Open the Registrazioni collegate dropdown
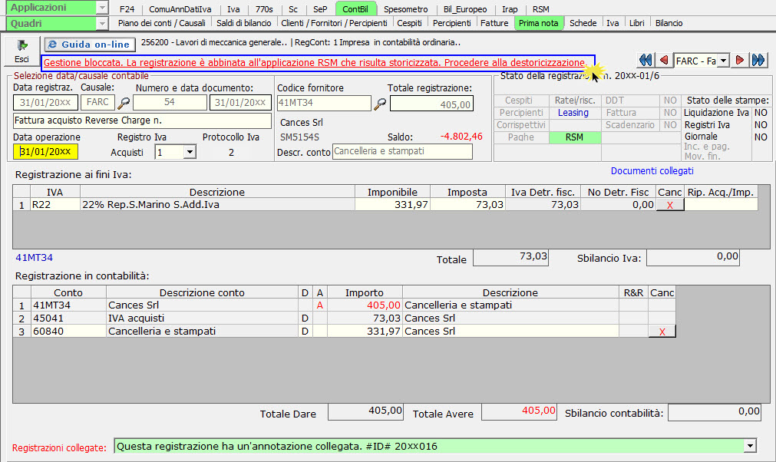This screenshot has height=462, width=776. [x=750, y=446]
